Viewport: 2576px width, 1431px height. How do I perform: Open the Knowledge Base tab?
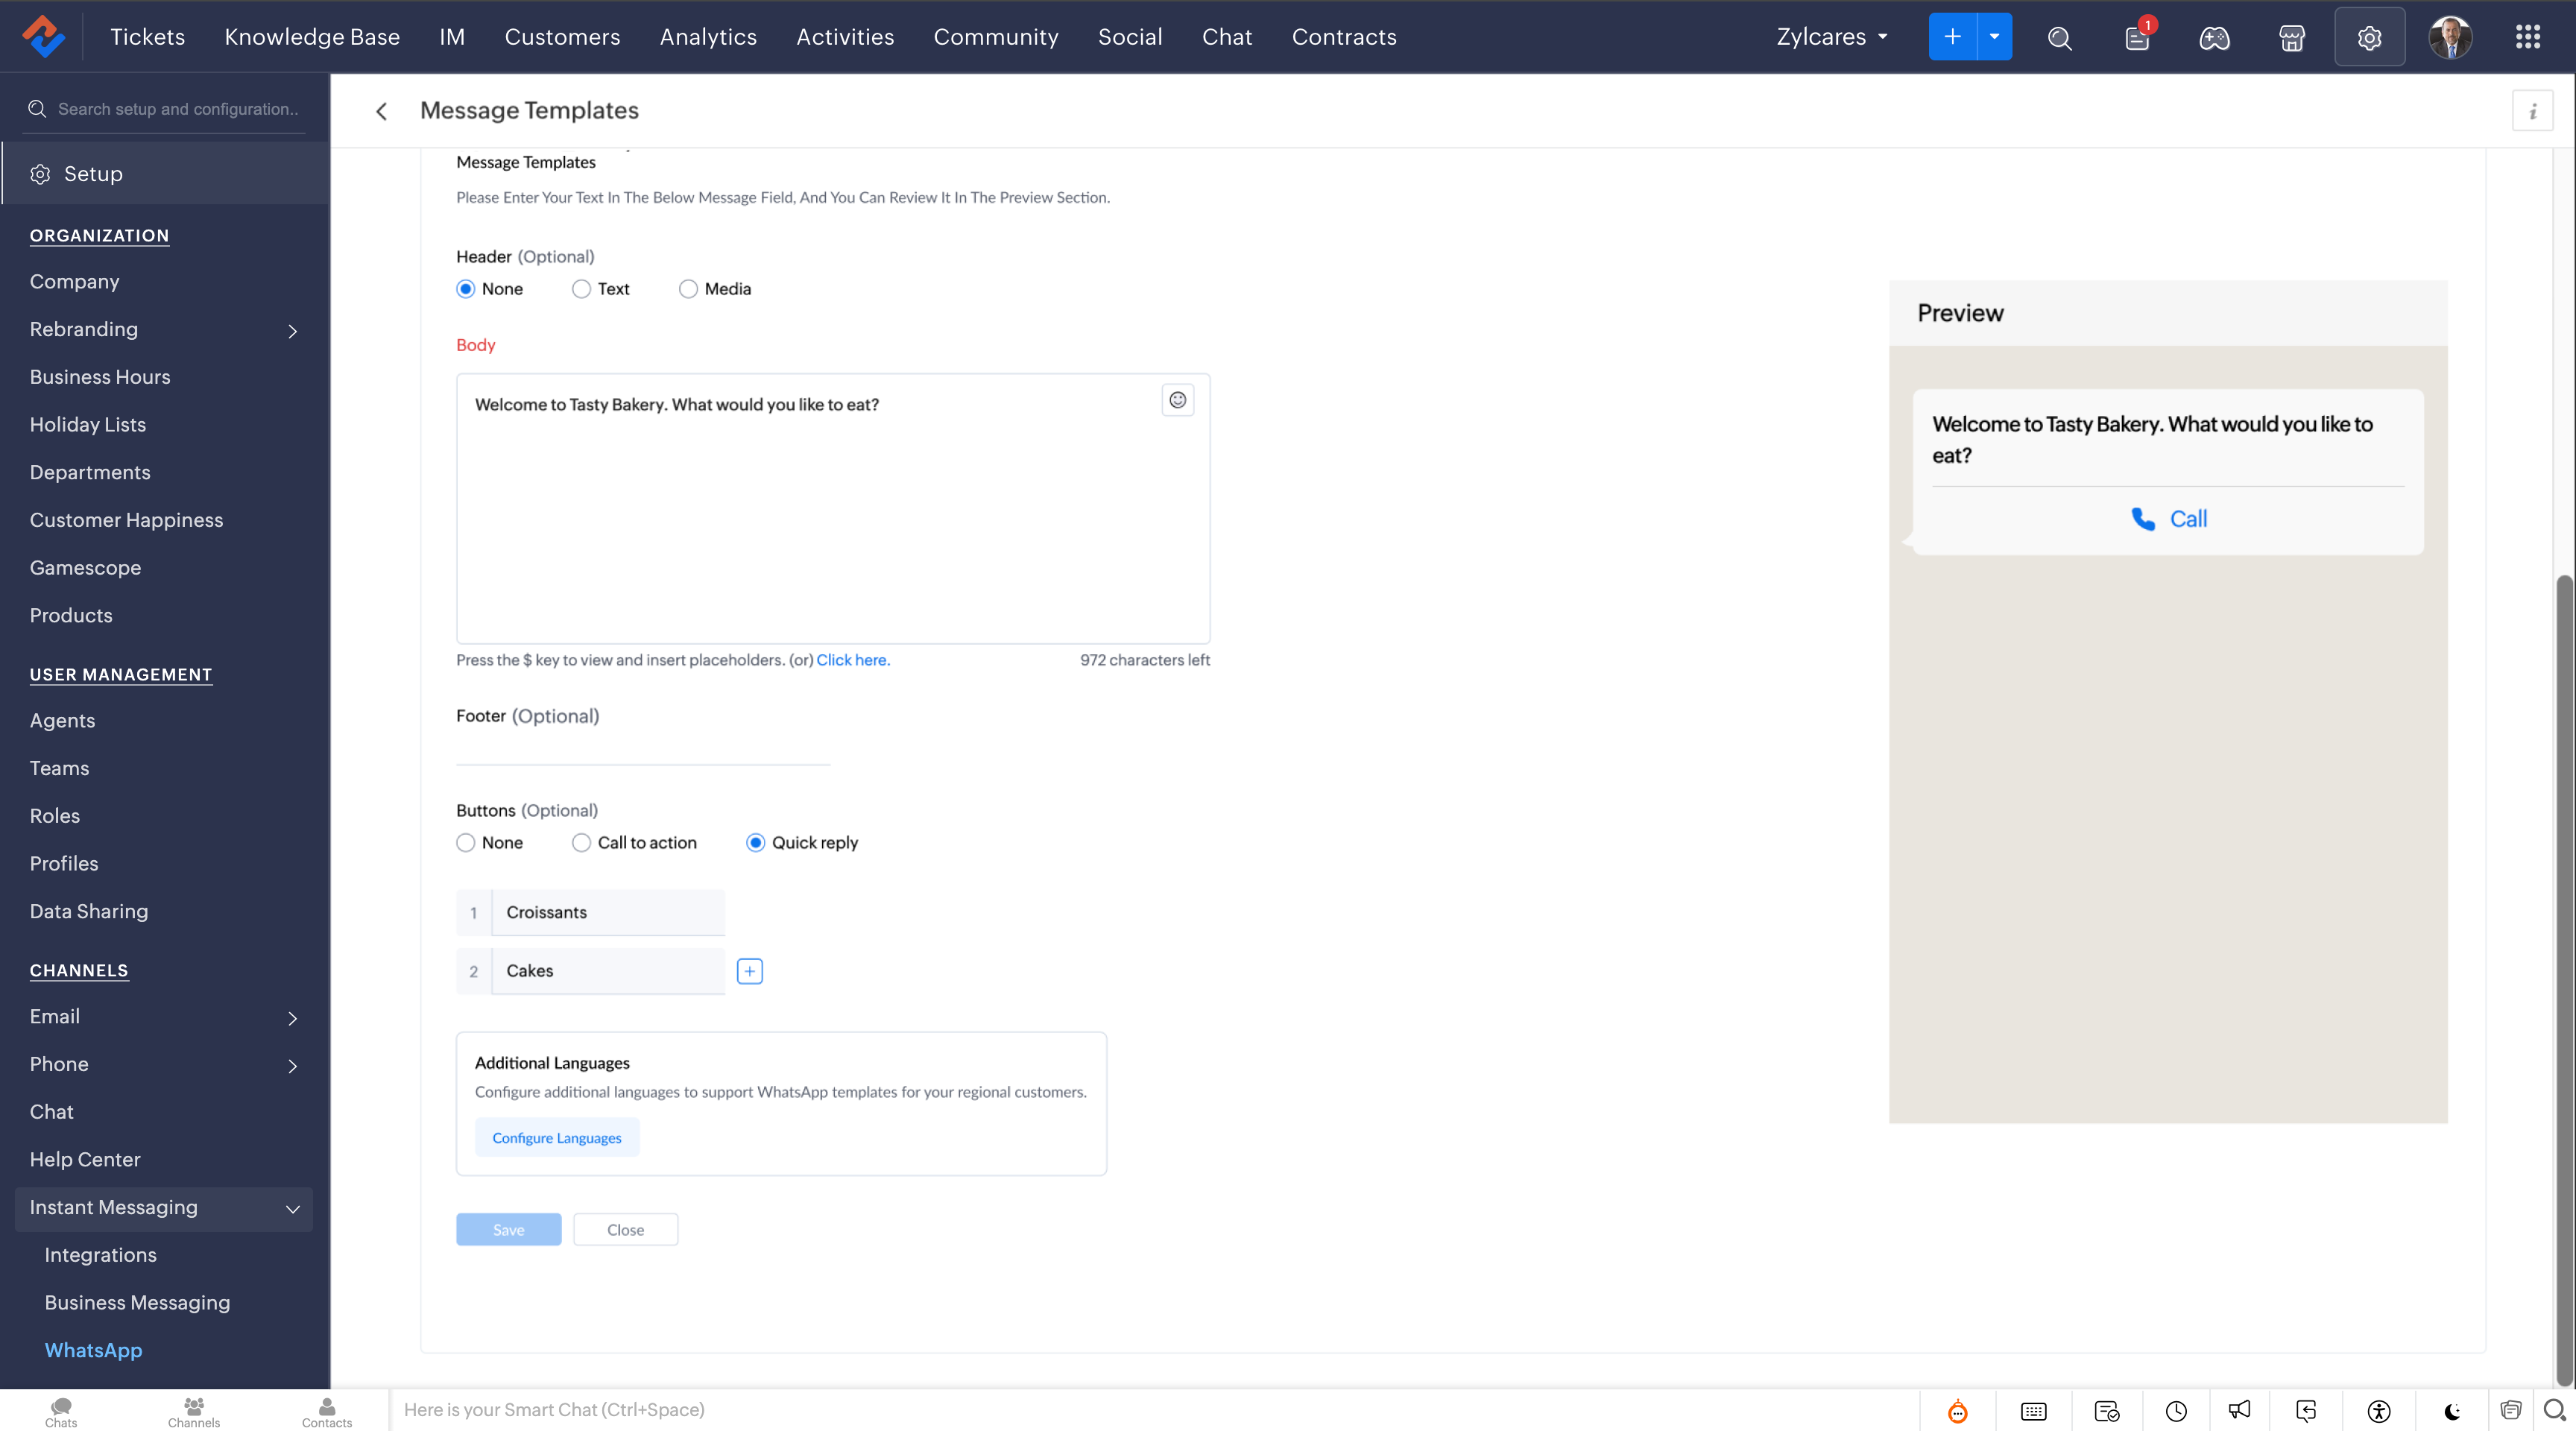312,37
